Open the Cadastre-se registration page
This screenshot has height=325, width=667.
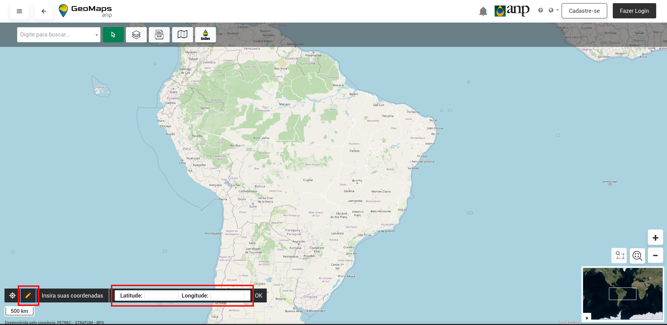(x=584, y=11)
